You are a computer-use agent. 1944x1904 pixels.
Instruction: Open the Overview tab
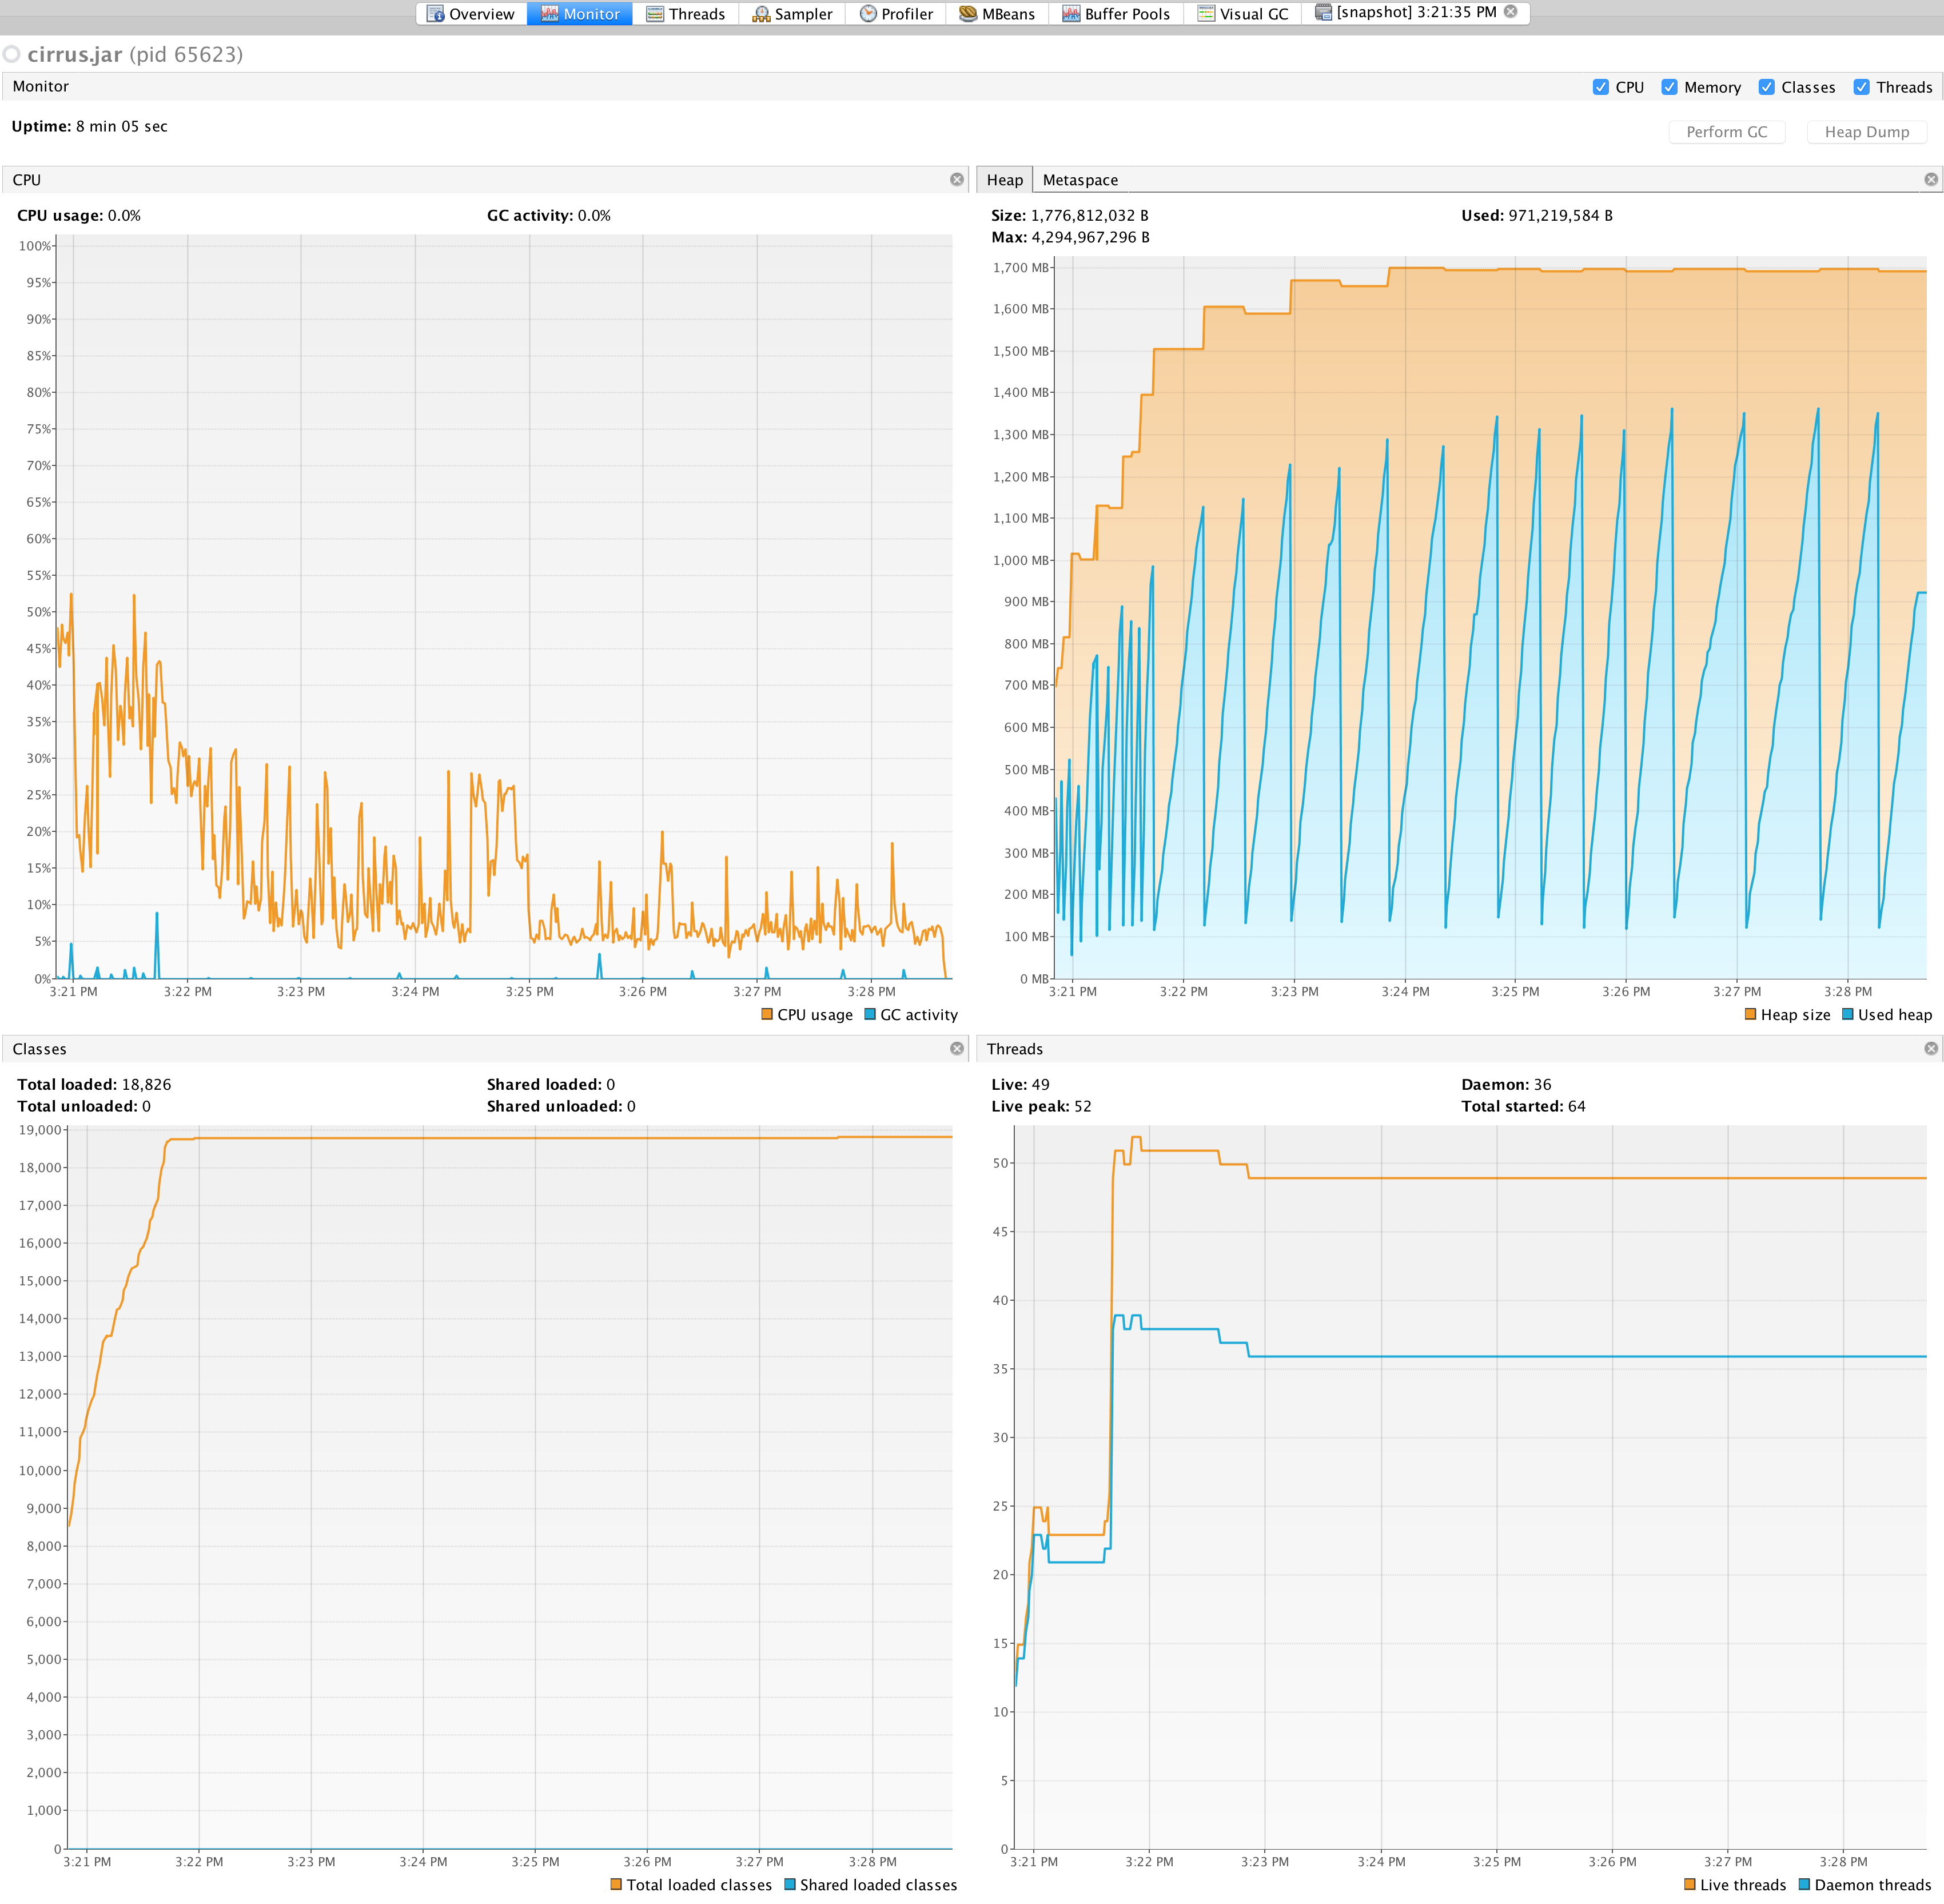[x=470, y=14]
